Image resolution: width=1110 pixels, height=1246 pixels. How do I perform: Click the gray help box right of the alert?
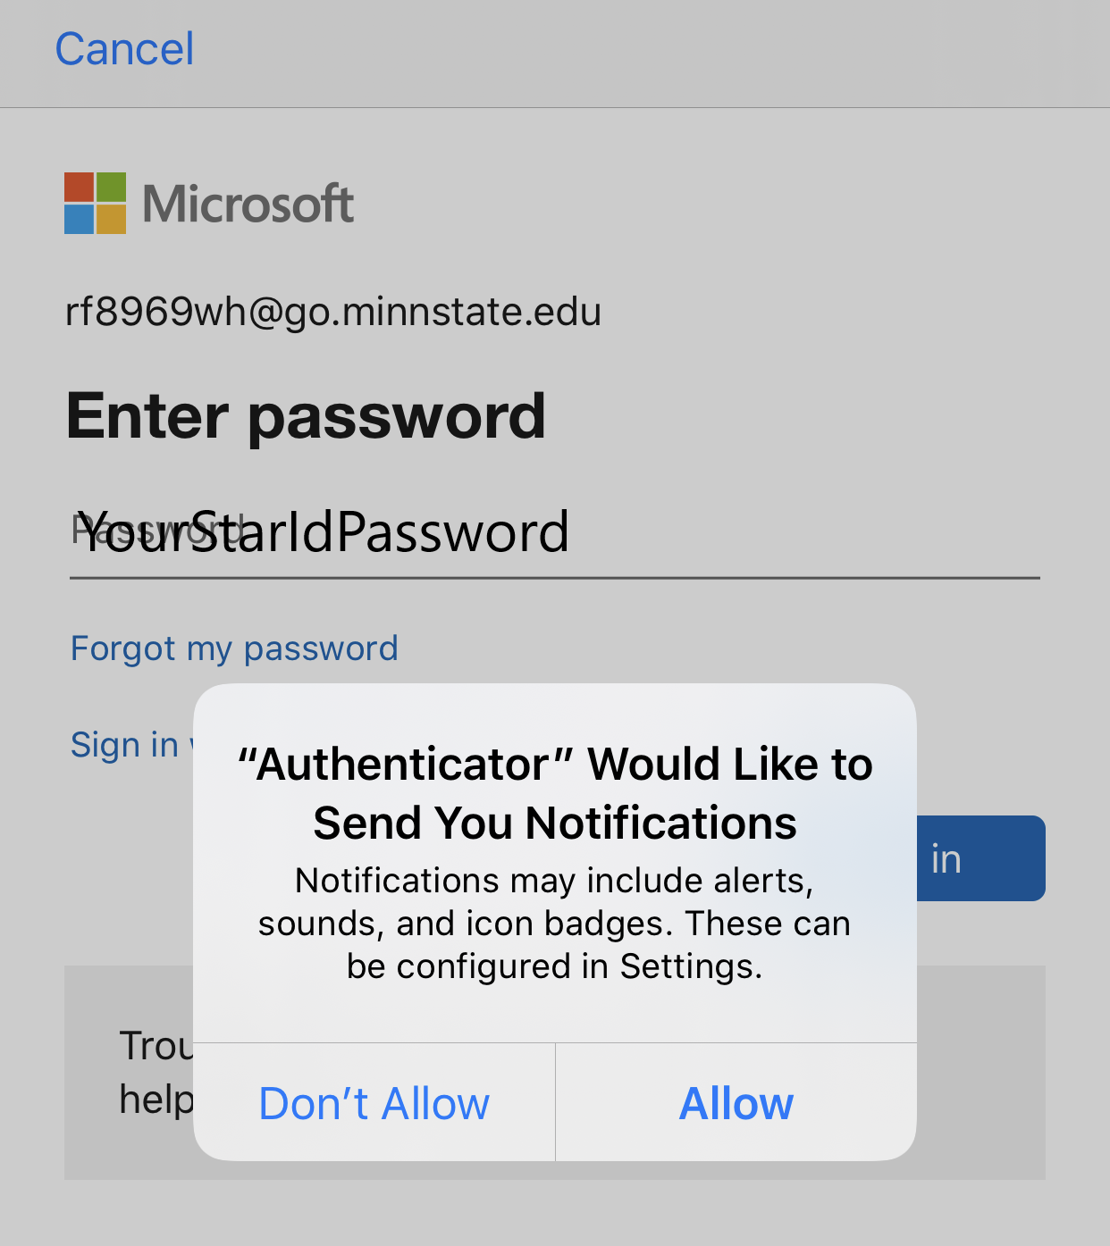click(x=980, y=1072)
